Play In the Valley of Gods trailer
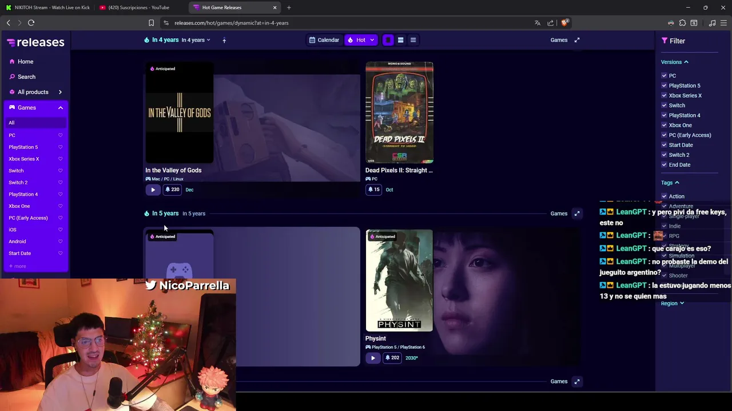This screenshot has width=732, height=411. (x=153, y=190)
